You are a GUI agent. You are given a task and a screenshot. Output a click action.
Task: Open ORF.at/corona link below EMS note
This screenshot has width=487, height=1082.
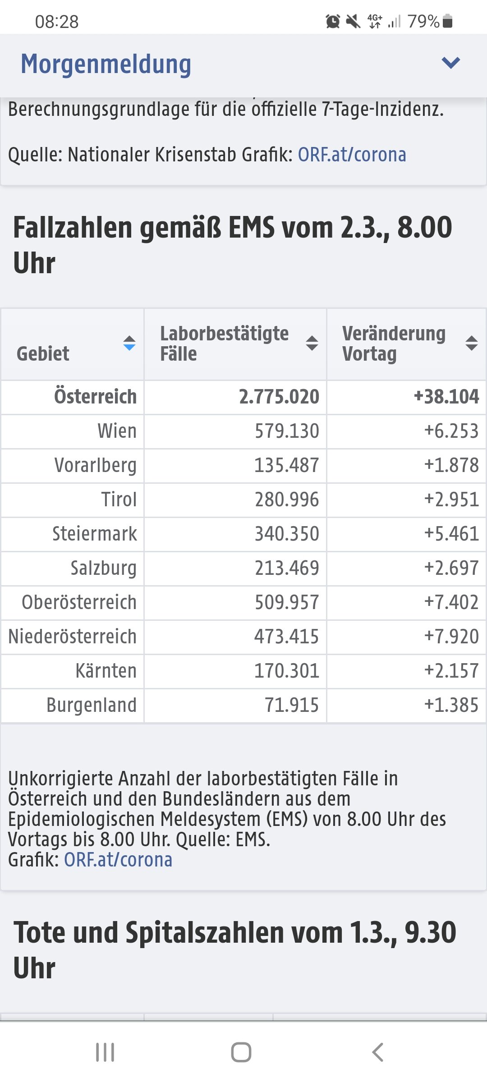[x=118, y=860]
